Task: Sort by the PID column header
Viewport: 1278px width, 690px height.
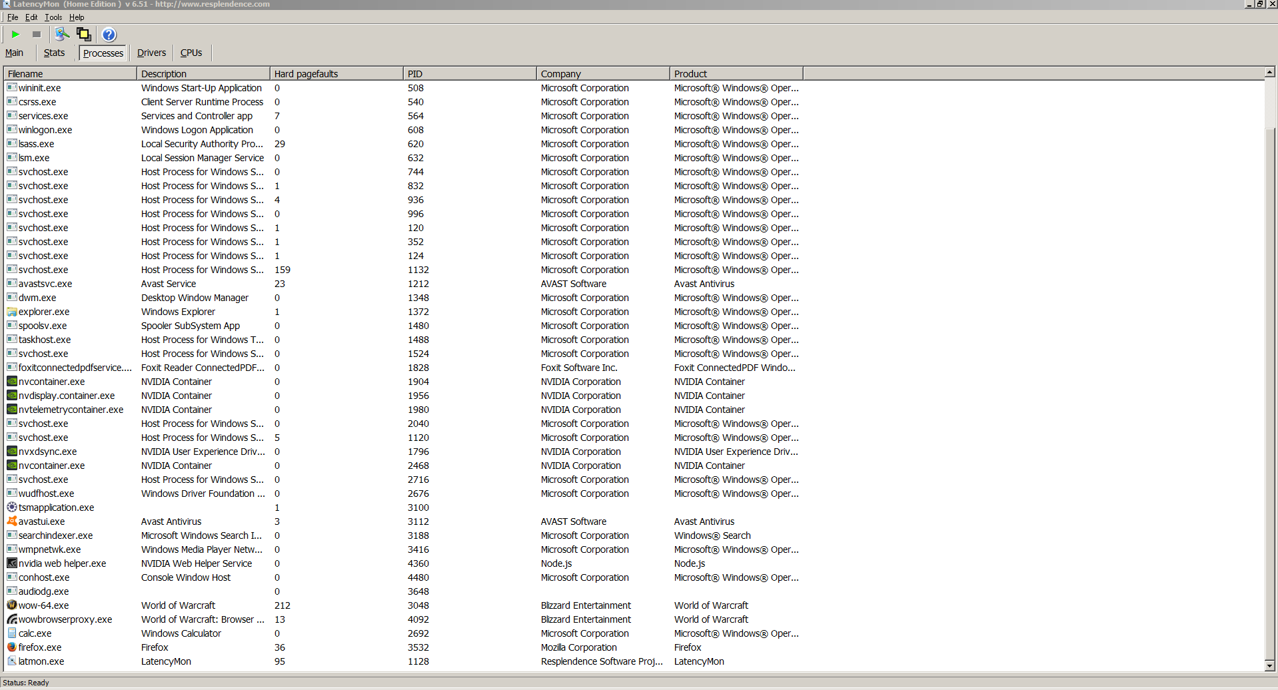Action: coord(470,74)
